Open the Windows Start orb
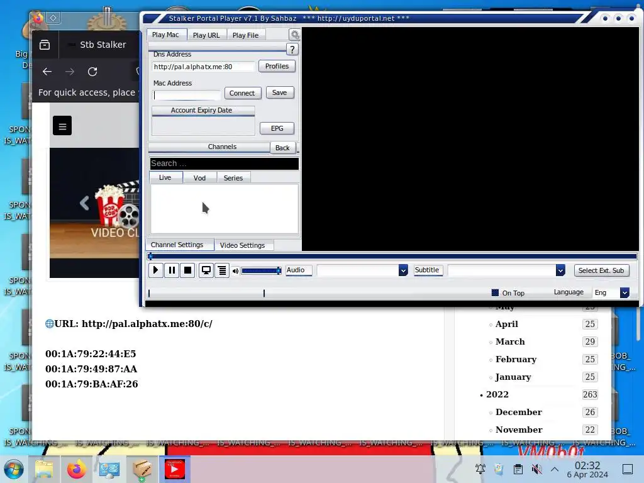Image resolution: width=644 pixels, height=483 pixels. [x=14, y=469]
